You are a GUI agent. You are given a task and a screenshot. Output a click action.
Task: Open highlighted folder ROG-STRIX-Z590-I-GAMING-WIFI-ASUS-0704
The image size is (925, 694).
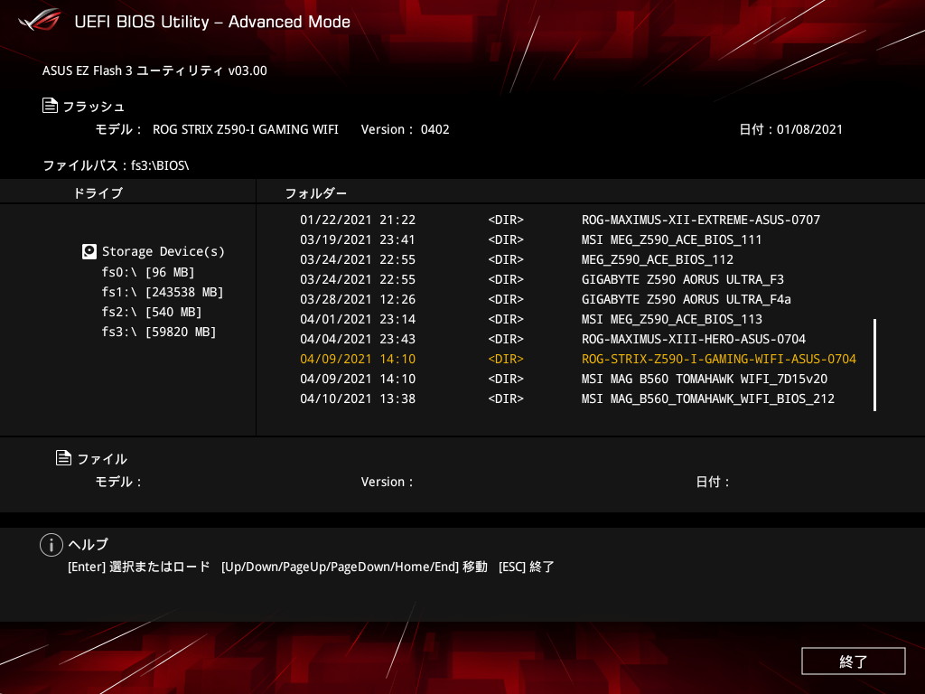(719, 359)
